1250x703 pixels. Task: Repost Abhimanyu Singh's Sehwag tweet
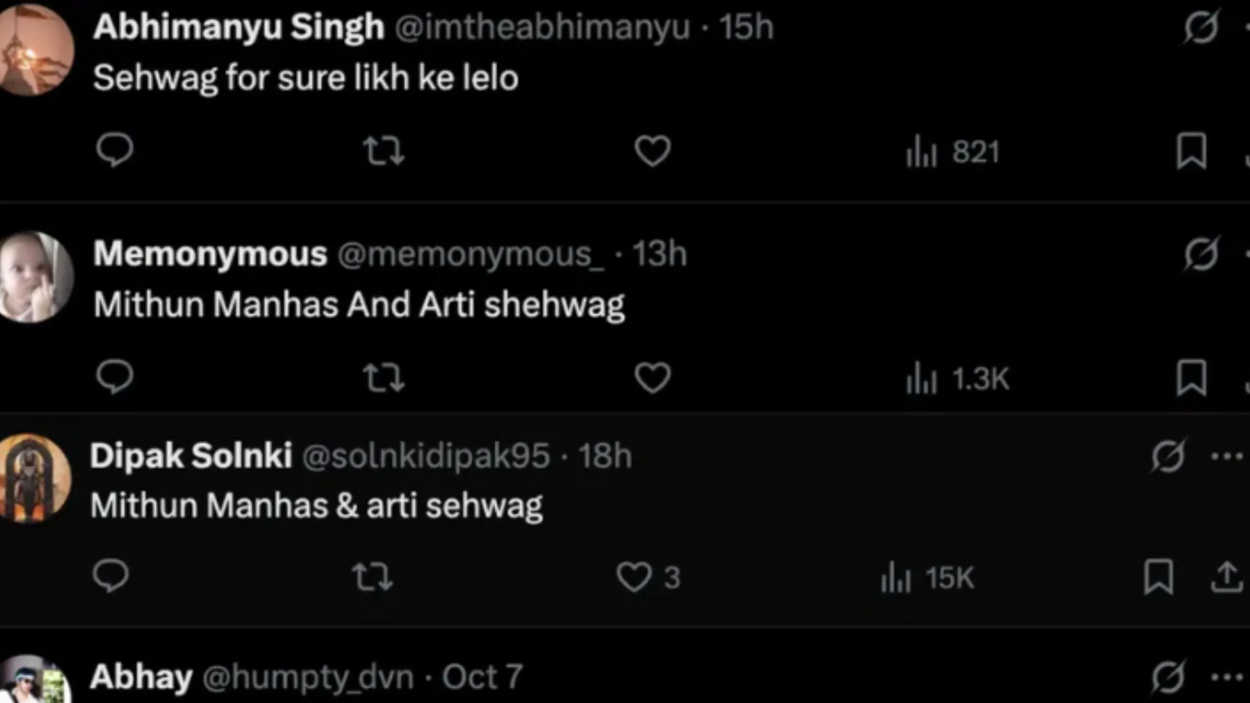click(x=384, y=150)
